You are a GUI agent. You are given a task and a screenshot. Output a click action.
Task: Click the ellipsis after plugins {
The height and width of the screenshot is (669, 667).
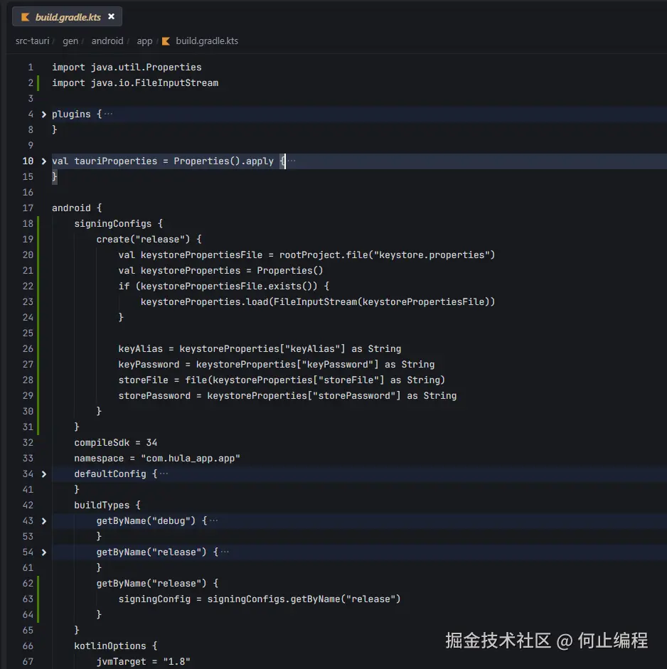point(108,114)
